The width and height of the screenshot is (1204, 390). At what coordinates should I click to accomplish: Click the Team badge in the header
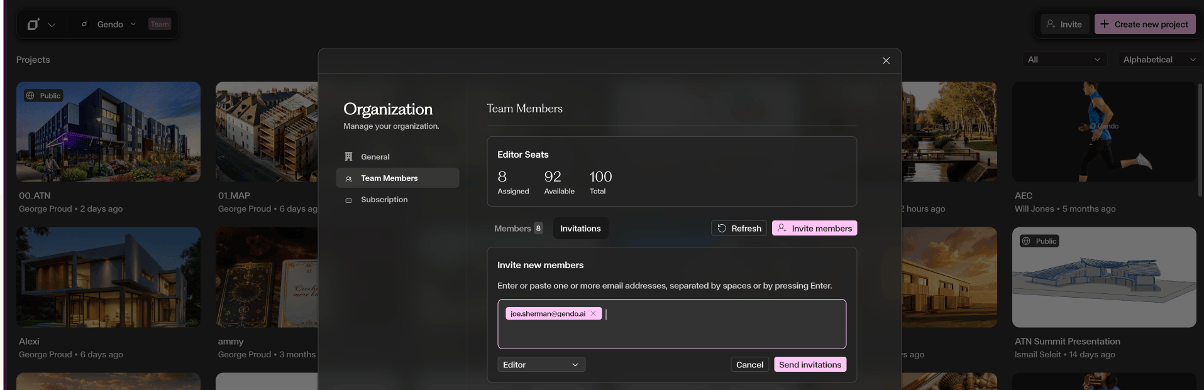click(160, 24)
